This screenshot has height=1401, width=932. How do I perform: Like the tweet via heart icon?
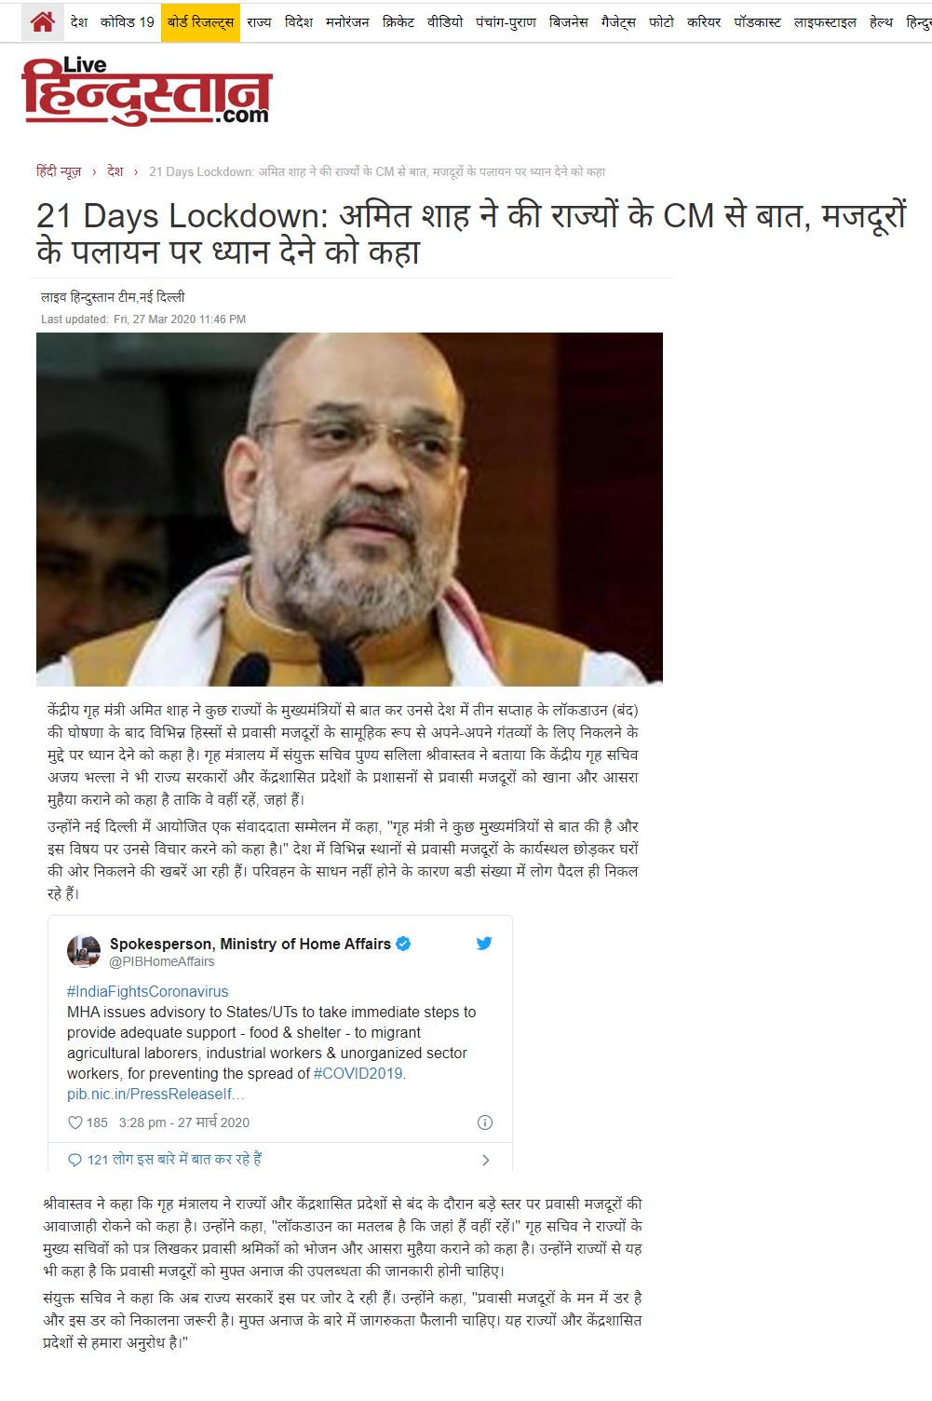(75, 1122)
